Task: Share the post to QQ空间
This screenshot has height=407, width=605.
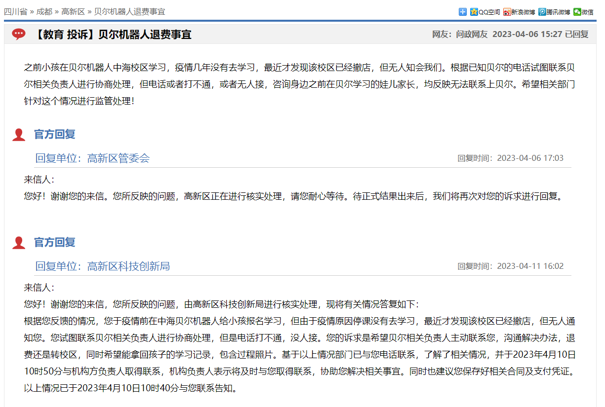Action: [485, 12]
